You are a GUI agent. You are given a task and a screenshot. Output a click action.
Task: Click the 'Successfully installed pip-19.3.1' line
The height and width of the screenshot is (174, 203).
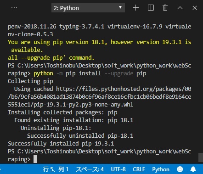point(61,144)
